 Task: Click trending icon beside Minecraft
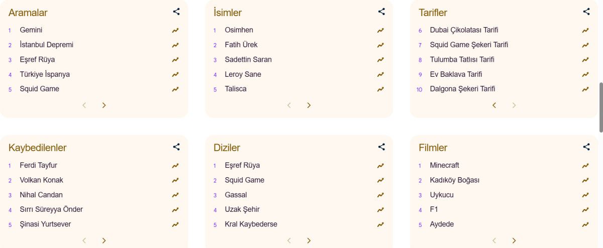point(585,166)
